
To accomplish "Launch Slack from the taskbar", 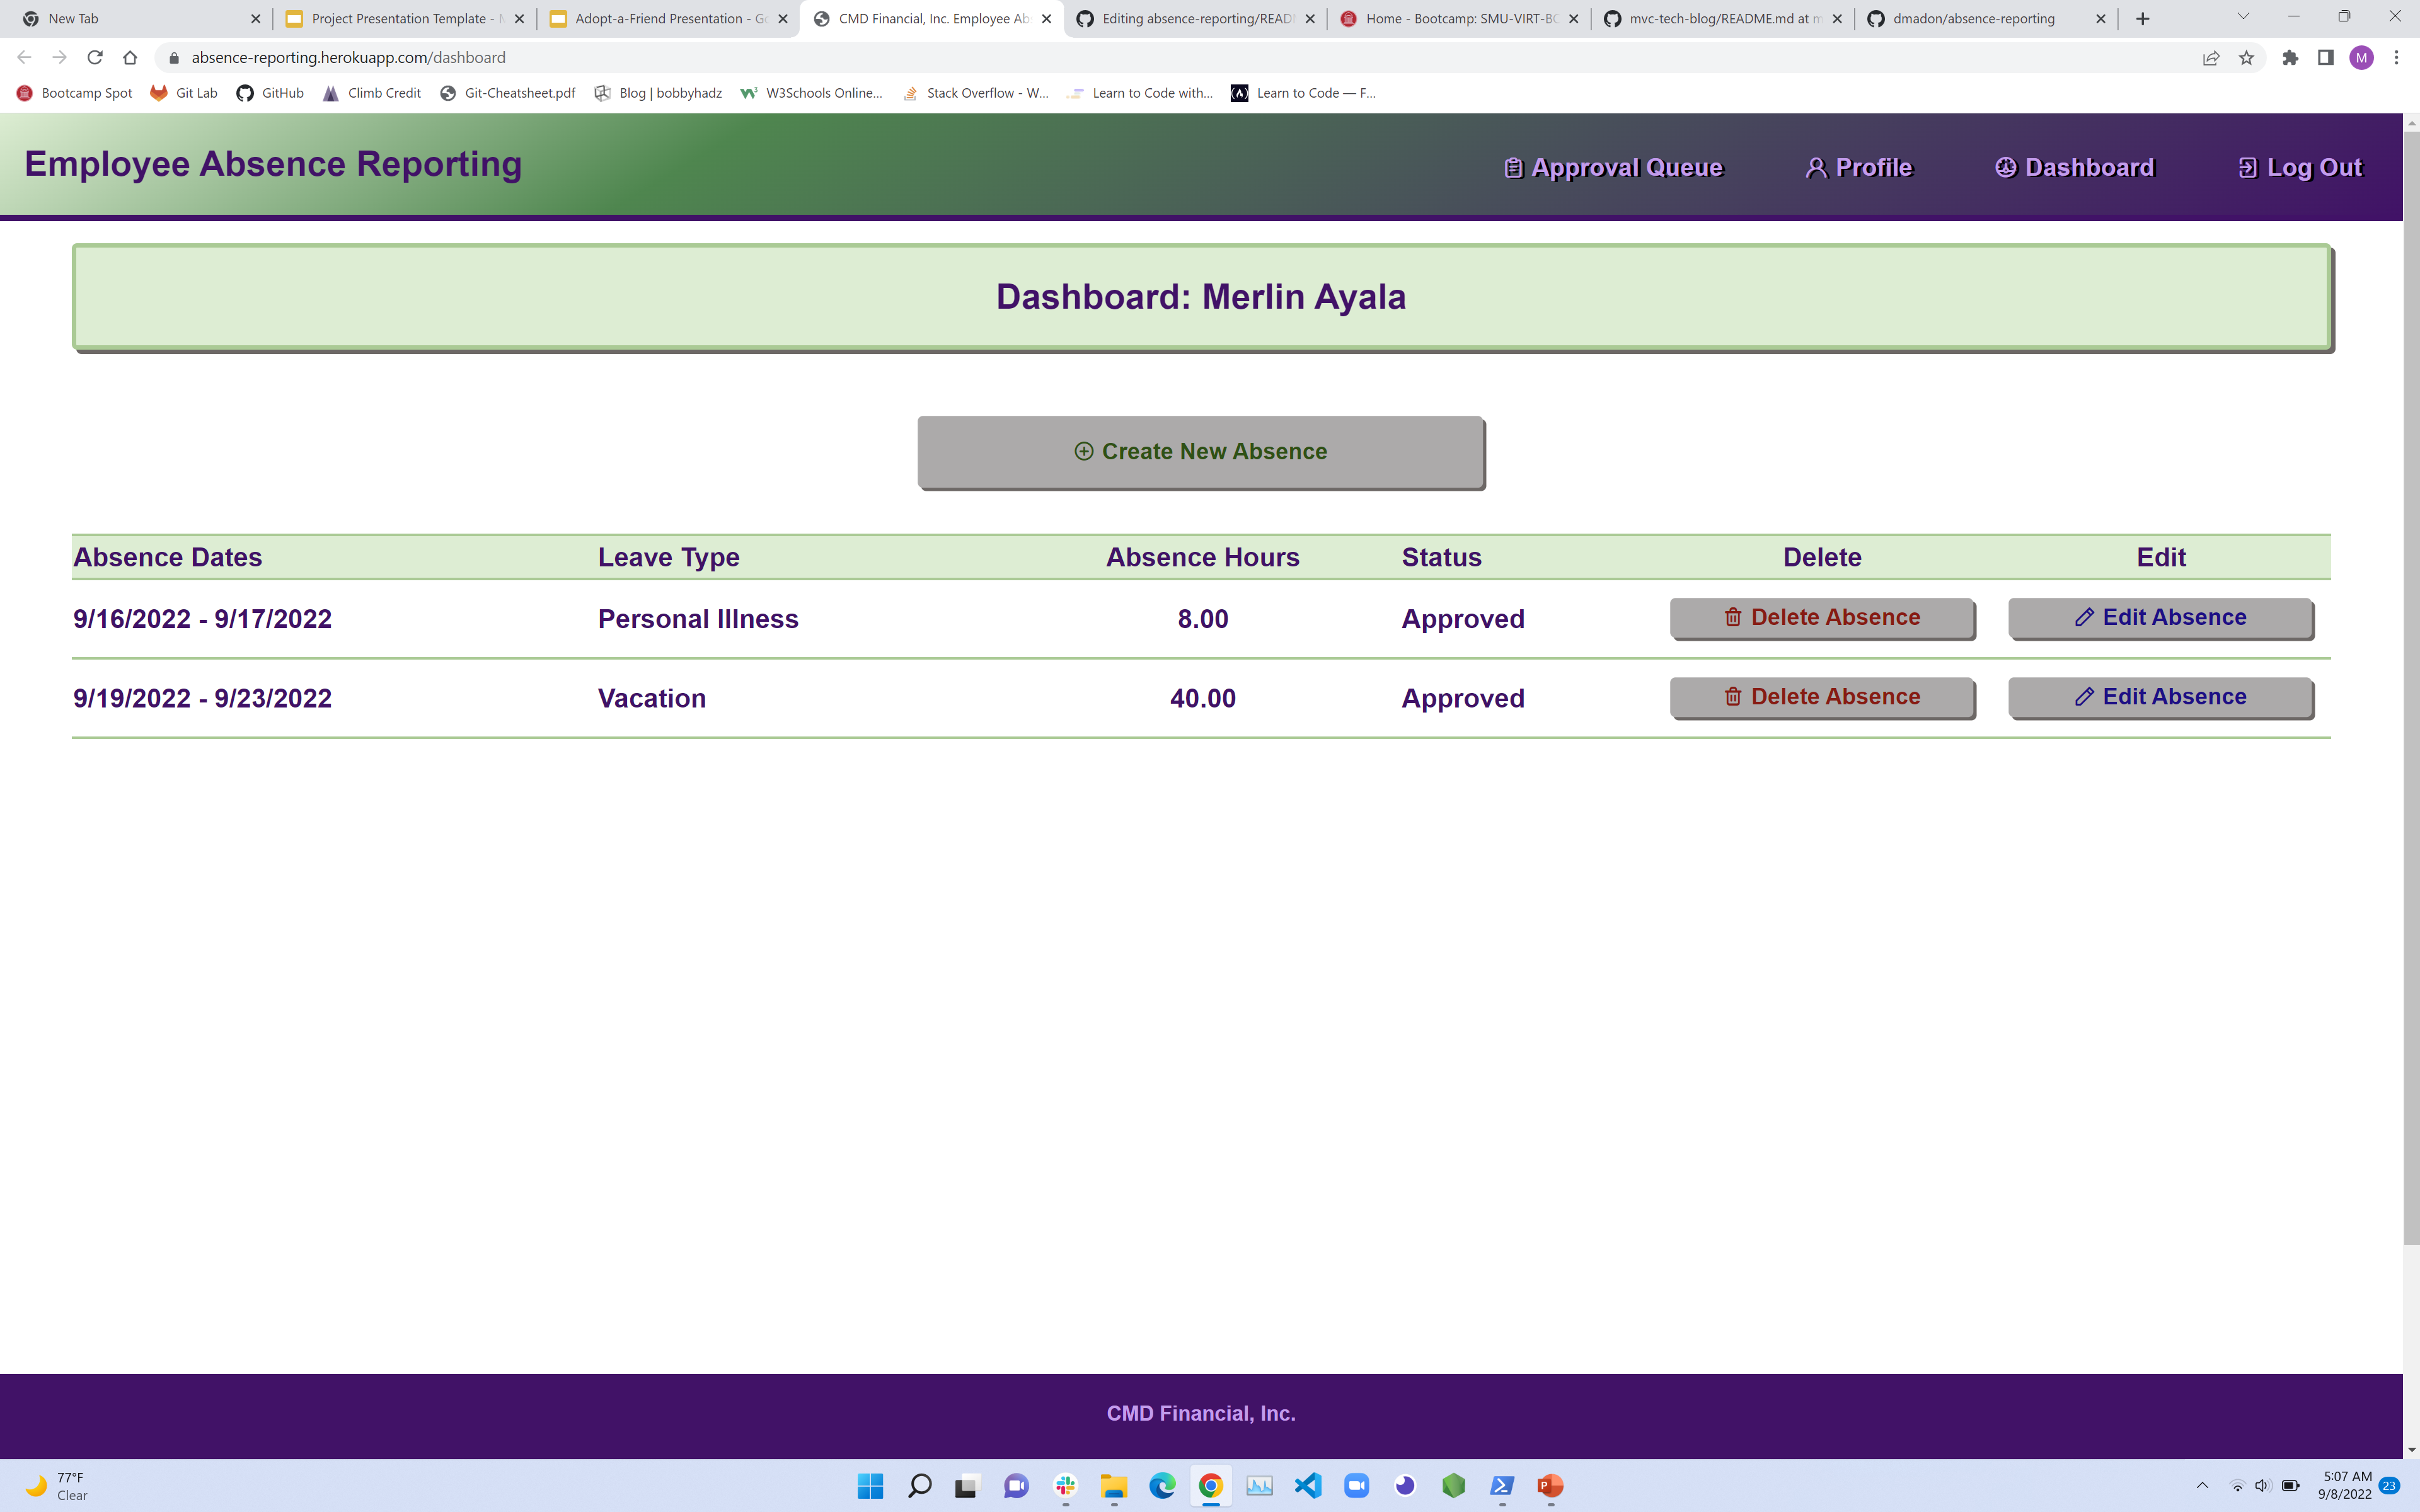I will (x=1065, y=1486).
